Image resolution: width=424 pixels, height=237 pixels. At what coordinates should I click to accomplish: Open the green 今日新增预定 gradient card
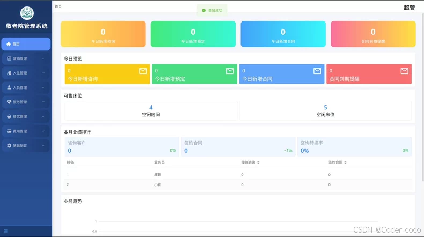pyautogui.click(x=193, y=34)
